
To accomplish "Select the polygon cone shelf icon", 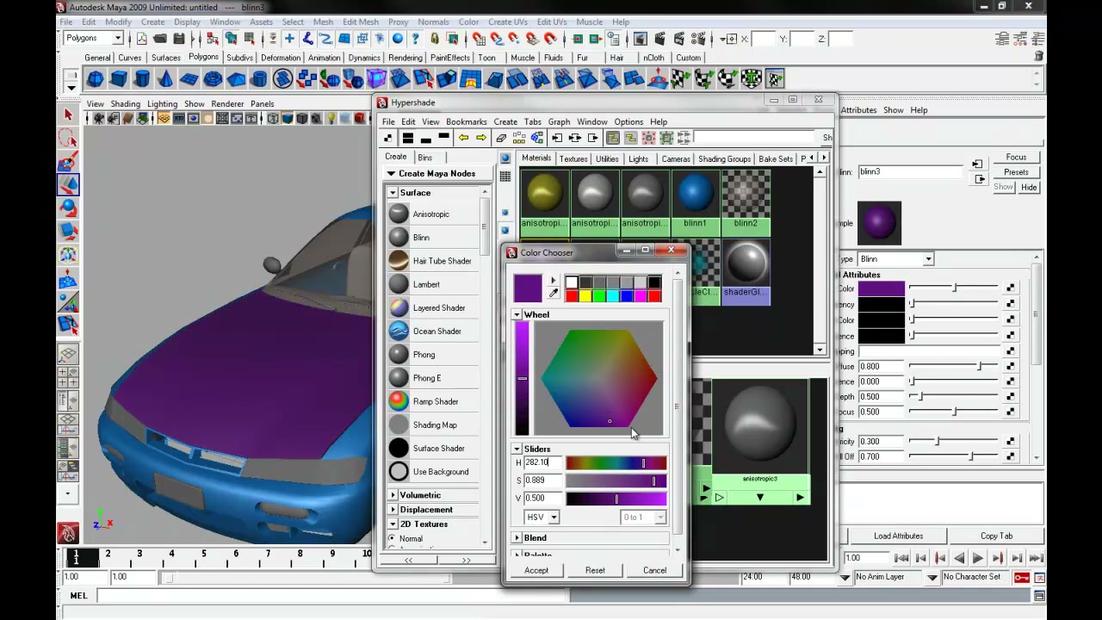I will 165,79.
